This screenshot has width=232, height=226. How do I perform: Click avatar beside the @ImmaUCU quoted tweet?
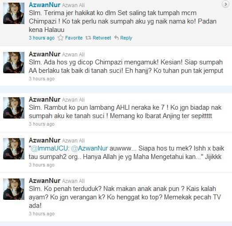(x=14, y=149)
